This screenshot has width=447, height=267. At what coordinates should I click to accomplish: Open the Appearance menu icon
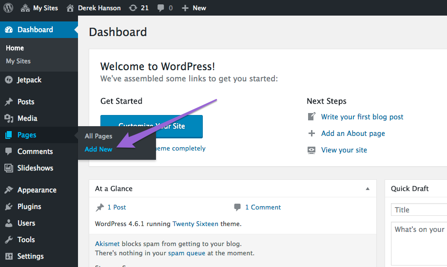click(x=9, y=190)
